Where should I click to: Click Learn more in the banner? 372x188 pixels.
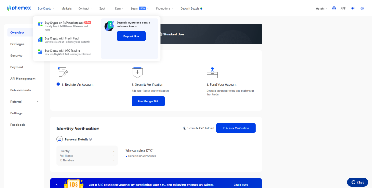(241, 185)
